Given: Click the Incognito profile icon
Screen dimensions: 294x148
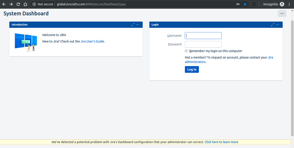Looking at the screenshot, I should [x=282, y=4].
